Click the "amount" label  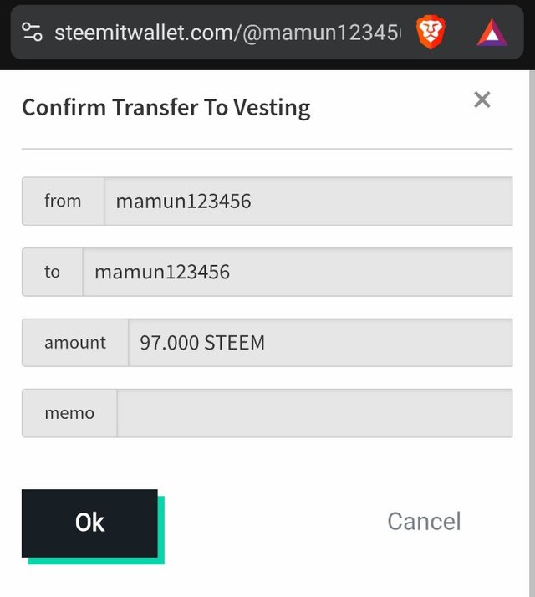click(75, 343)
